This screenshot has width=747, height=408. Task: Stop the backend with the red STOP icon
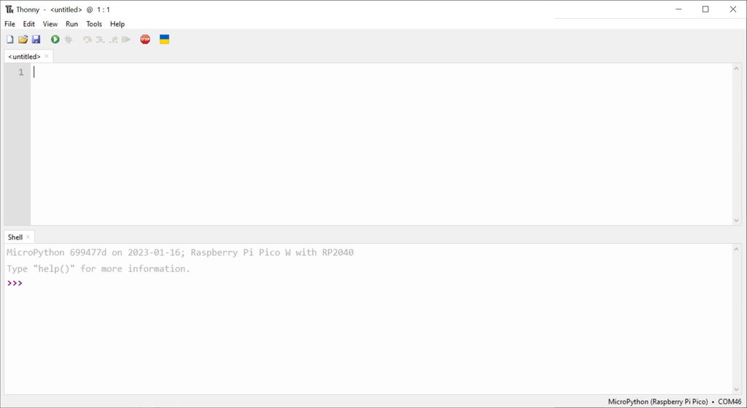point(145,39)
